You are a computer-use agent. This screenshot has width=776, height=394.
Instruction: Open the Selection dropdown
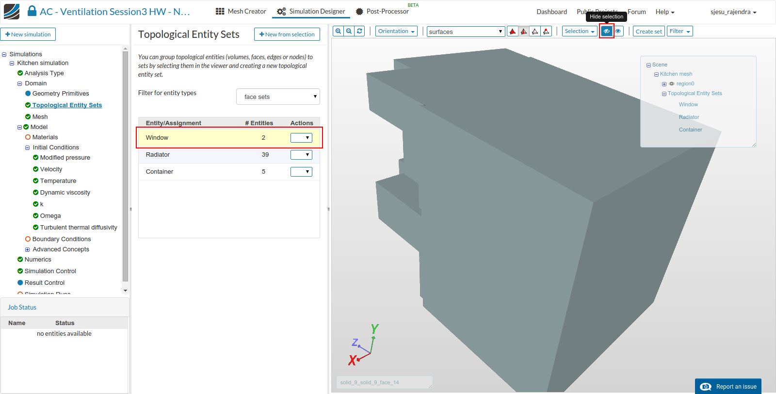580,31
